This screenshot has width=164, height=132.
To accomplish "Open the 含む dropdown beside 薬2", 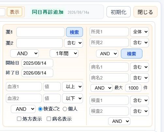I will 74,43.
